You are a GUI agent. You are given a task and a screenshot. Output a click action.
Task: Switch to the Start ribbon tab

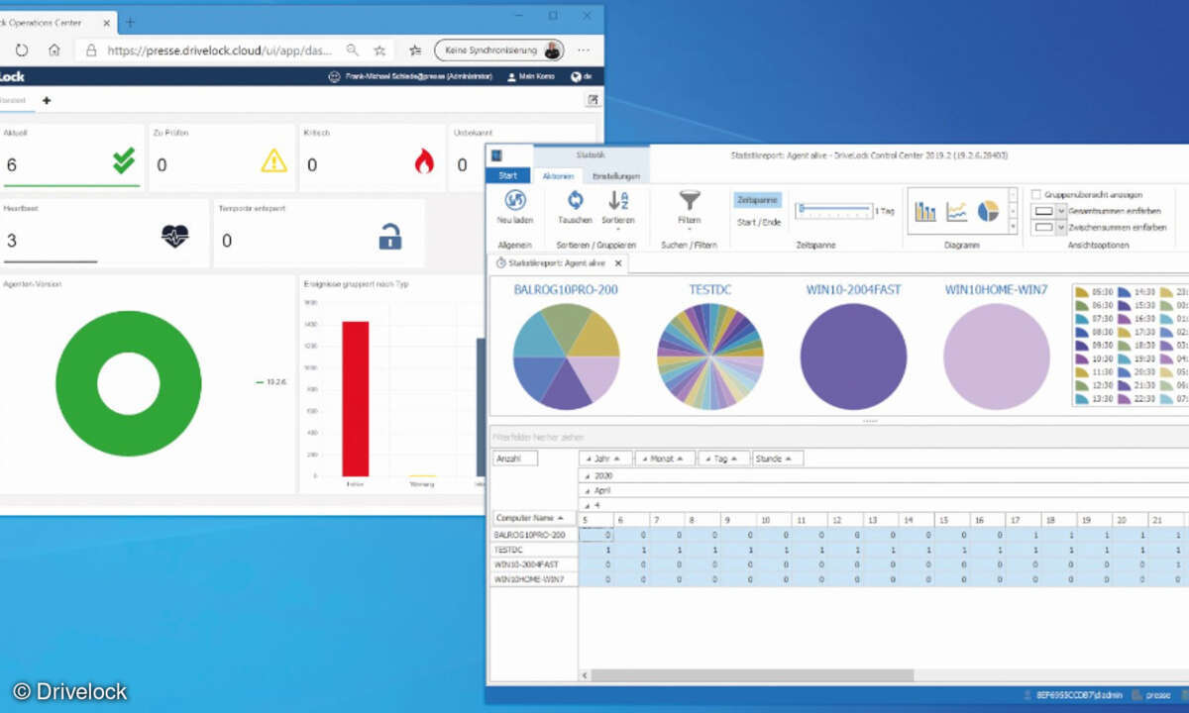point(508,175)
